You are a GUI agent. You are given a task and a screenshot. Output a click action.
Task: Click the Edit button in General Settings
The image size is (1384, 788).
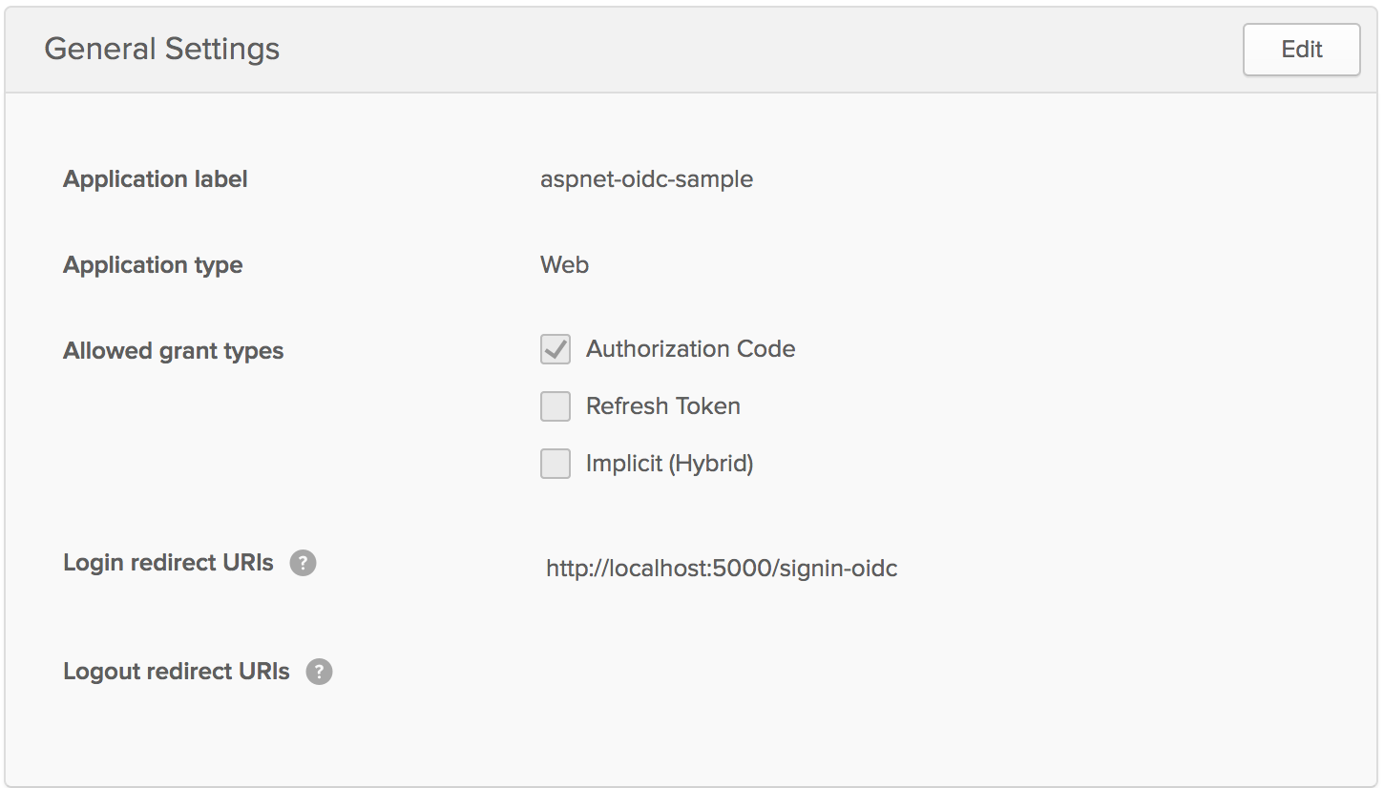(1301, 50)
